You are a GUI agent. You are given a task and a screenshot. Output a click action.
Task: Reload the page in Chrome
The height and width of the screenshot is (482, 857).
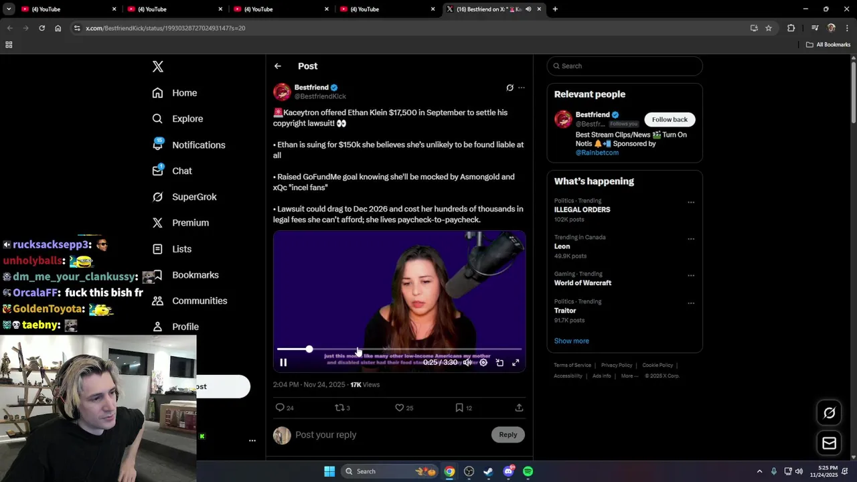pyautogui.click(x=42, y=28)
